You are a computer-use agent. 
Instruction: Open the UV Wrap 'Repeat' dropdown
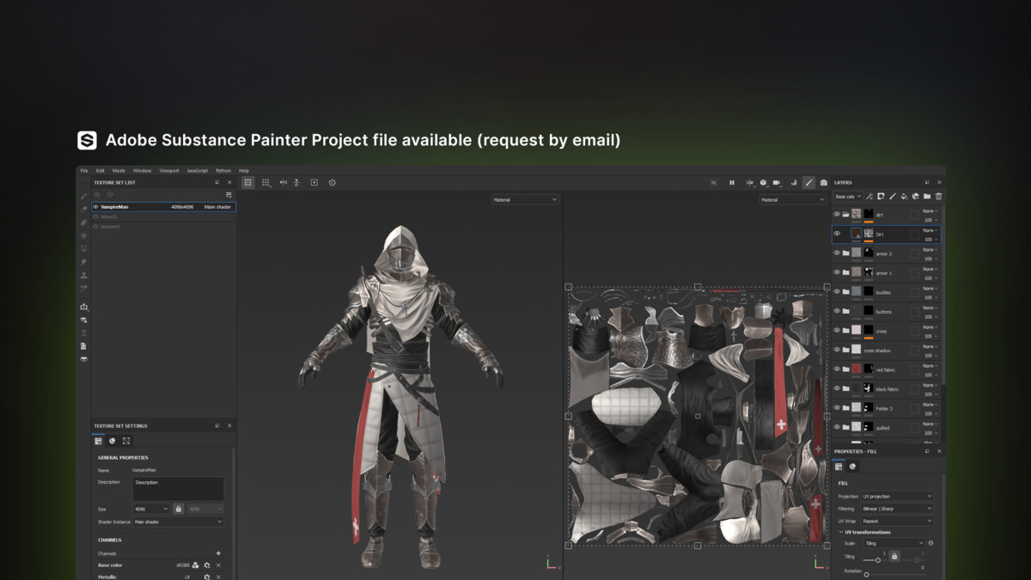pos(897,521)
